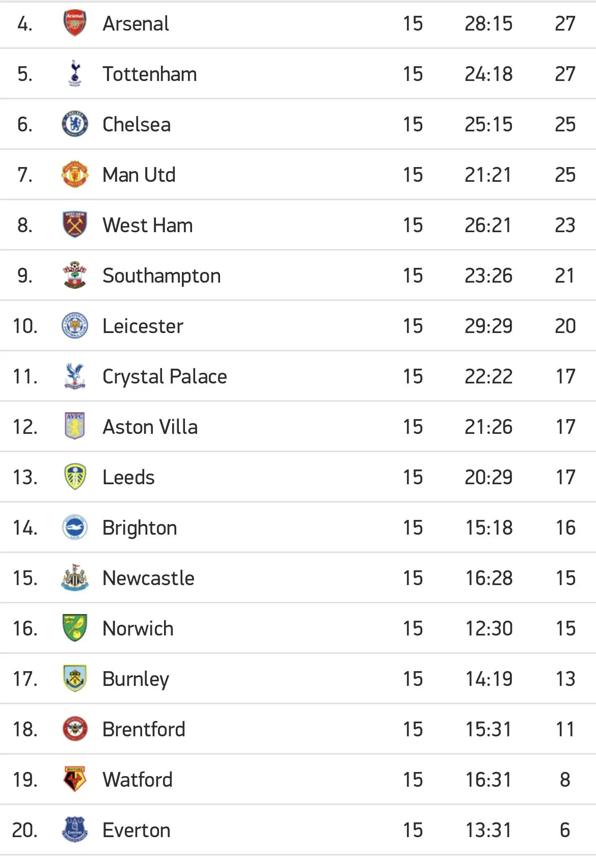Viewport: 596px width, 858px height.
Task: Open the Brighton seagull badge
Action: (75, 528)
